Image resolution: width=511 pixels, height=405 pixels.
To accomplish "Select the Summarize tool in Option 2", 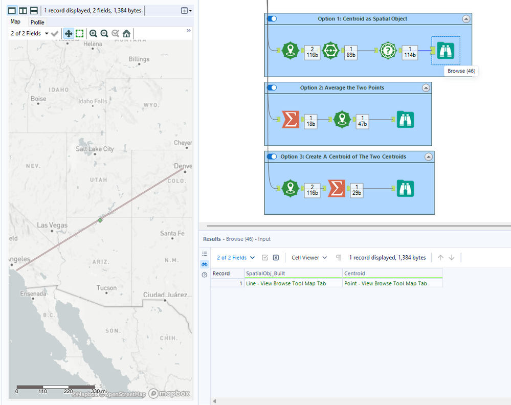I will coord(290,120).
